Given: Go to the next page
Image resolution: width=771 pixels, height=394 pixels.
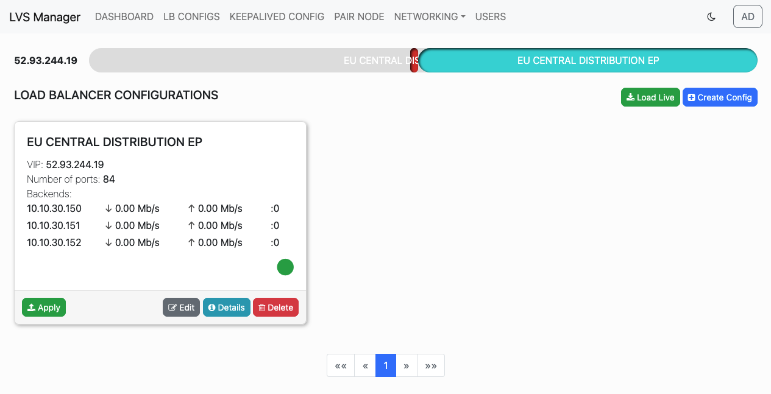Looking at the screenshot, I should (407, 365).
